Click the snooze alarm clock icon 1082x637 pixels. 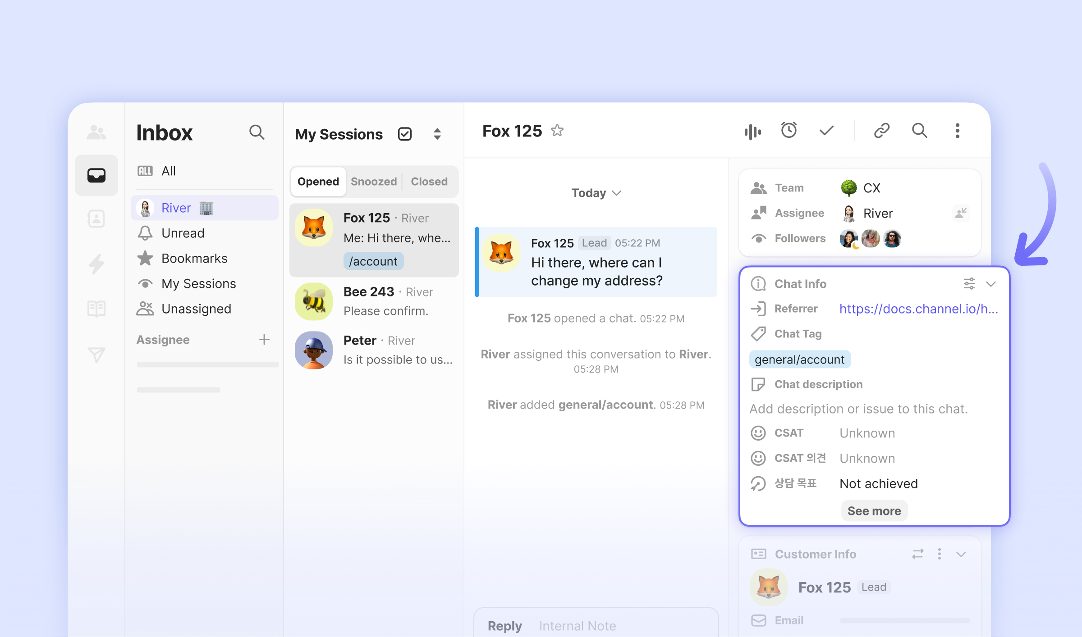[789, 131]
